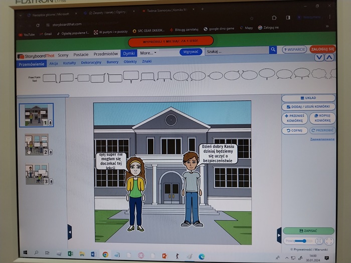Expand toolbar with down chevron button

click(319, 58)
